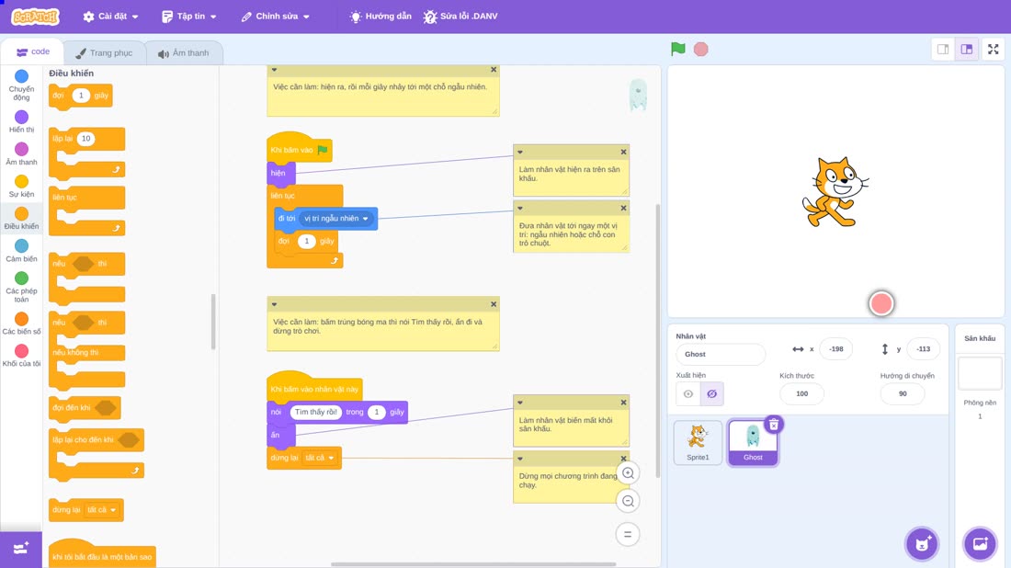
Task: Hide the Ghost sprite using crossed-eye toggle
Action: pos(711,394)
